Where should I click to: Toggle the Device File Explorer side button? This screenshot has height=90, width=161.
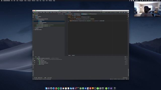(x=128, y=72)
